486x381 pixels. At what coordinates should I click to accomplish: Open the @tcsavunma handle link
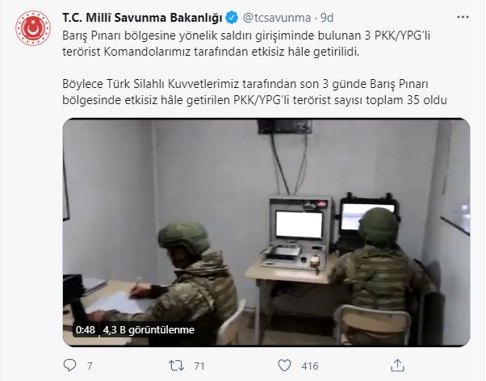pyautogui.click(x=276, y=18)
